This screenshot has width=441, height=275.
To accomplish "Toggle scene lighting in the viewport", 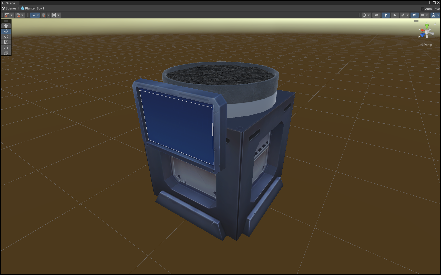I will pos(386,15).
